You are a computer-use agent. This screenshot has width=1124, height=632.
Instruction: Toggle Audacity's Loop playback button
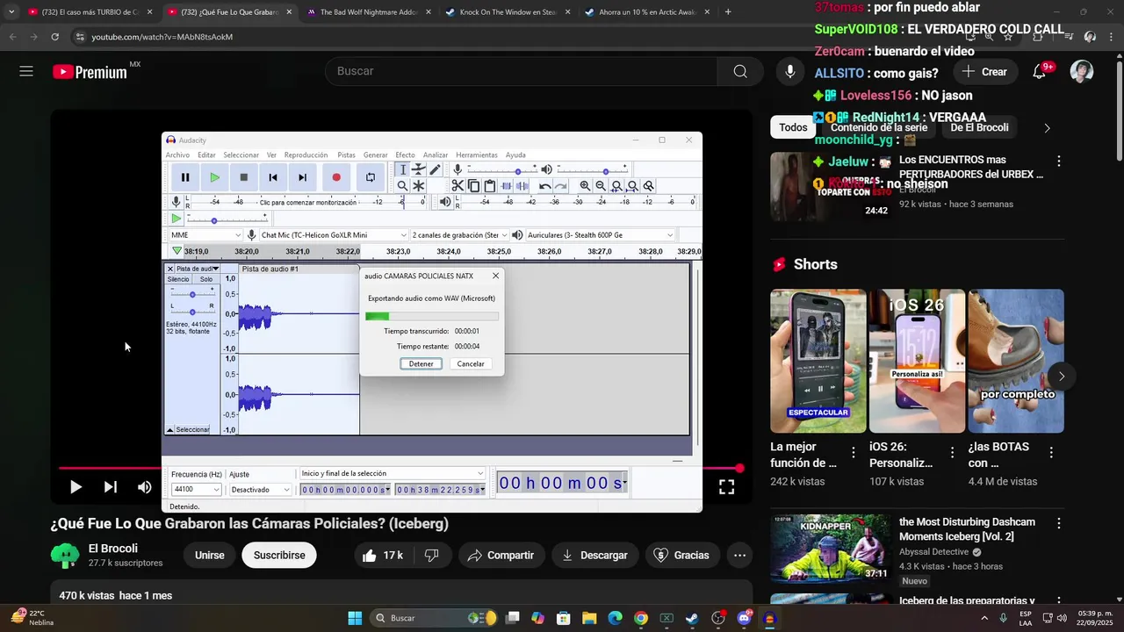pos(371,177)
